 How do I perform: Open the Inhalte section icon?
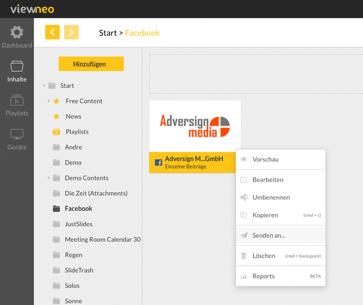tap(17, 66)
